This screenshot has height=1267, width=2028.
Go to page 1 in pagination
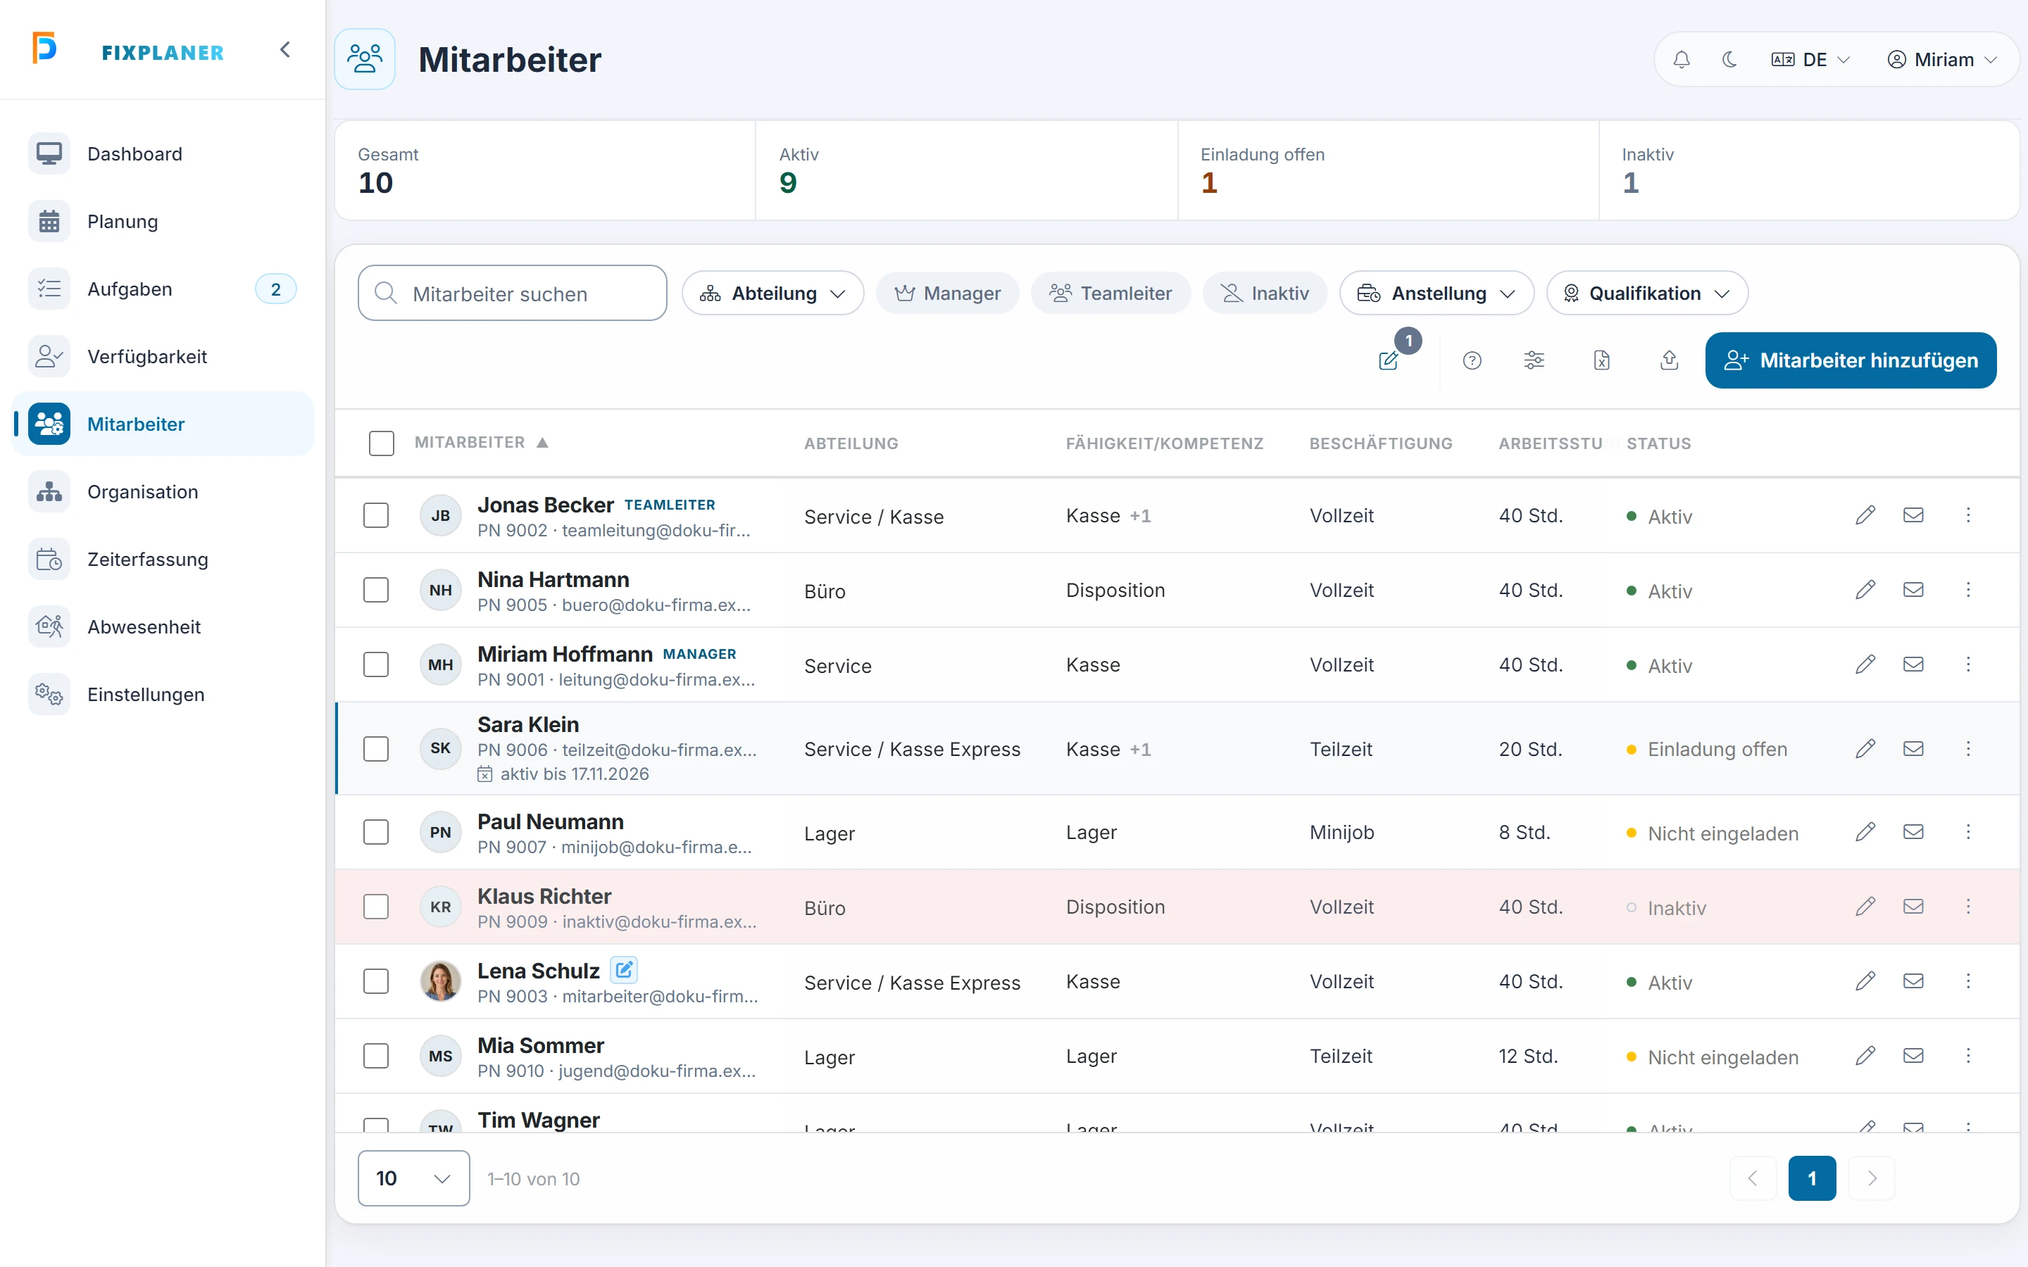pyautogui.click(x=1812, y=1178)
